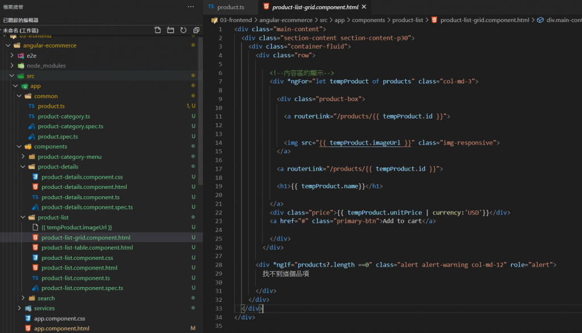Expand the node_modules folder
The width and height of the screenshot is (582, 333).
(x=46, y=66)
